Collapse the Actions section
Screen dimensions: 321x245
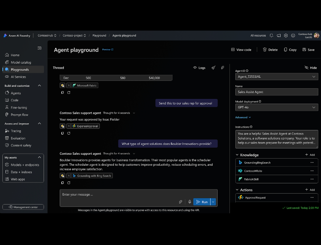(237, 190)
